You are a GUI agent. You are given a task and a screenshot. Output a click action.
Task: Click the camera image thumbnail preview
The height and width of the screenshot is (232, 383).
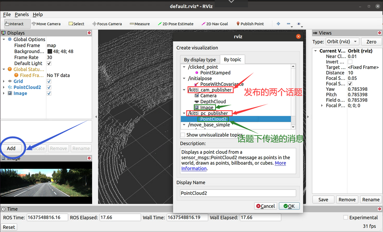click(x=46, y=183)
